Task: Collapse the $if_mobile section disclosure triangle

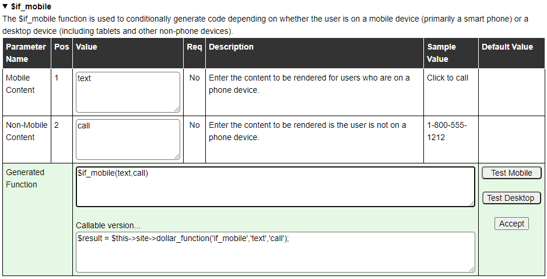Action: [5, 6]
